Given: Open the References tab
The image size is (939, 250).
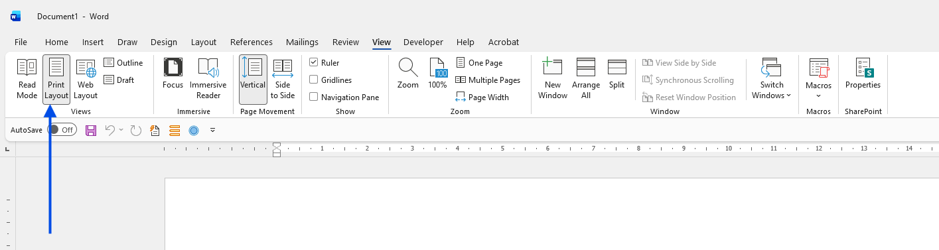Looking at the screenshot, I should 252,42.
